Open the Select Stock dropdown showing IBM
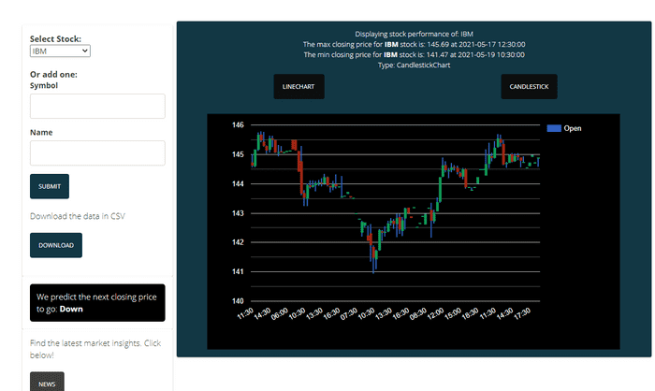Screen dimensions: 655x391 [x=60, y=51]
